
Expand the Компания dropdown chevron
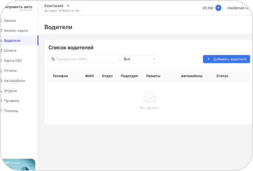pyautogui.click(x=68, y=6)
